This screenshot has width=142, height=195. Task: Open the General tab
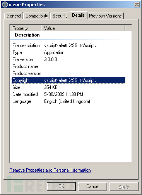[x=14, y=16]
